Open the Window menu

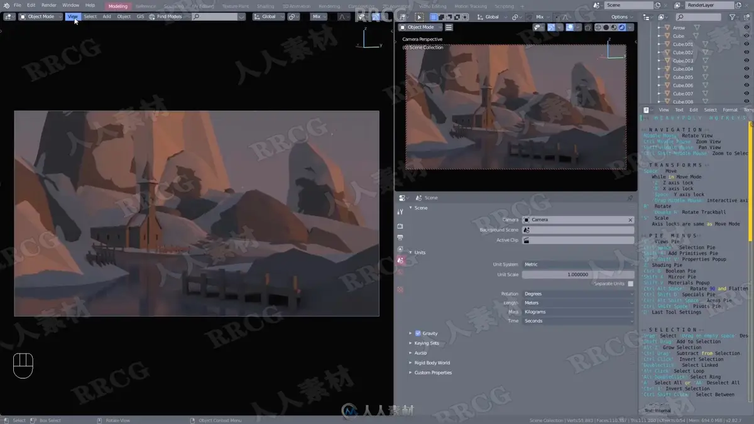[70, 5]
